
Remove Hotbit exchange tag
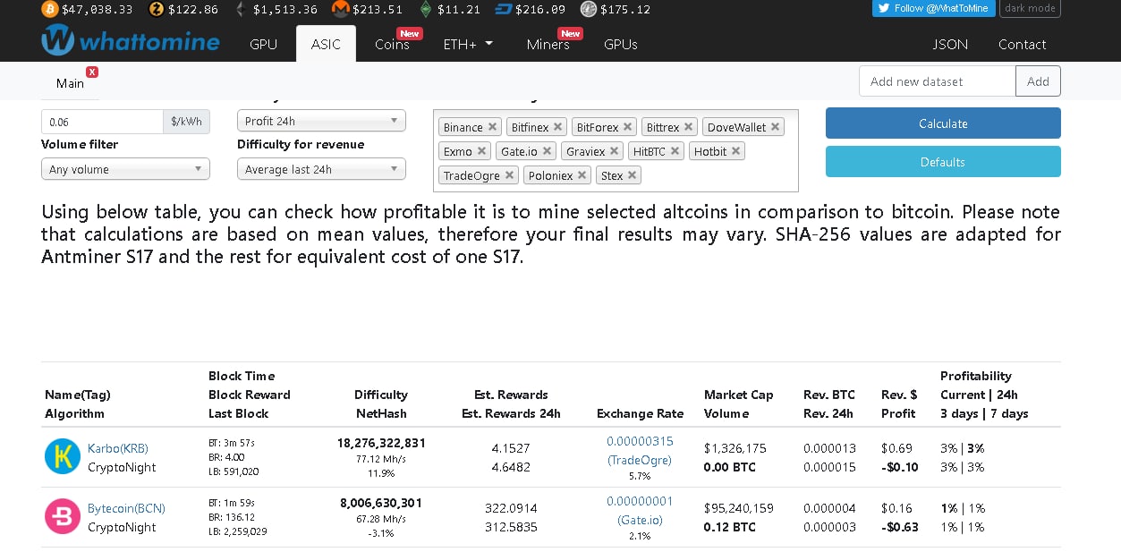[x=736, y=151]
